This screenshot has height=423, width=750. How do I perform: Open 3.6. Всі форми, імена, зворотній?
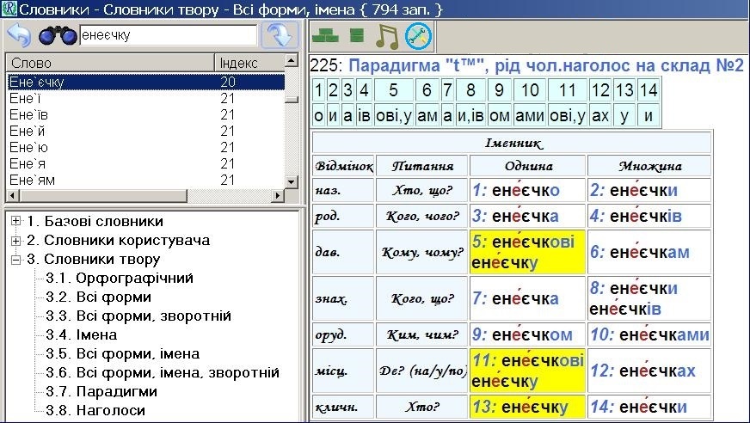tap(163, 372)
